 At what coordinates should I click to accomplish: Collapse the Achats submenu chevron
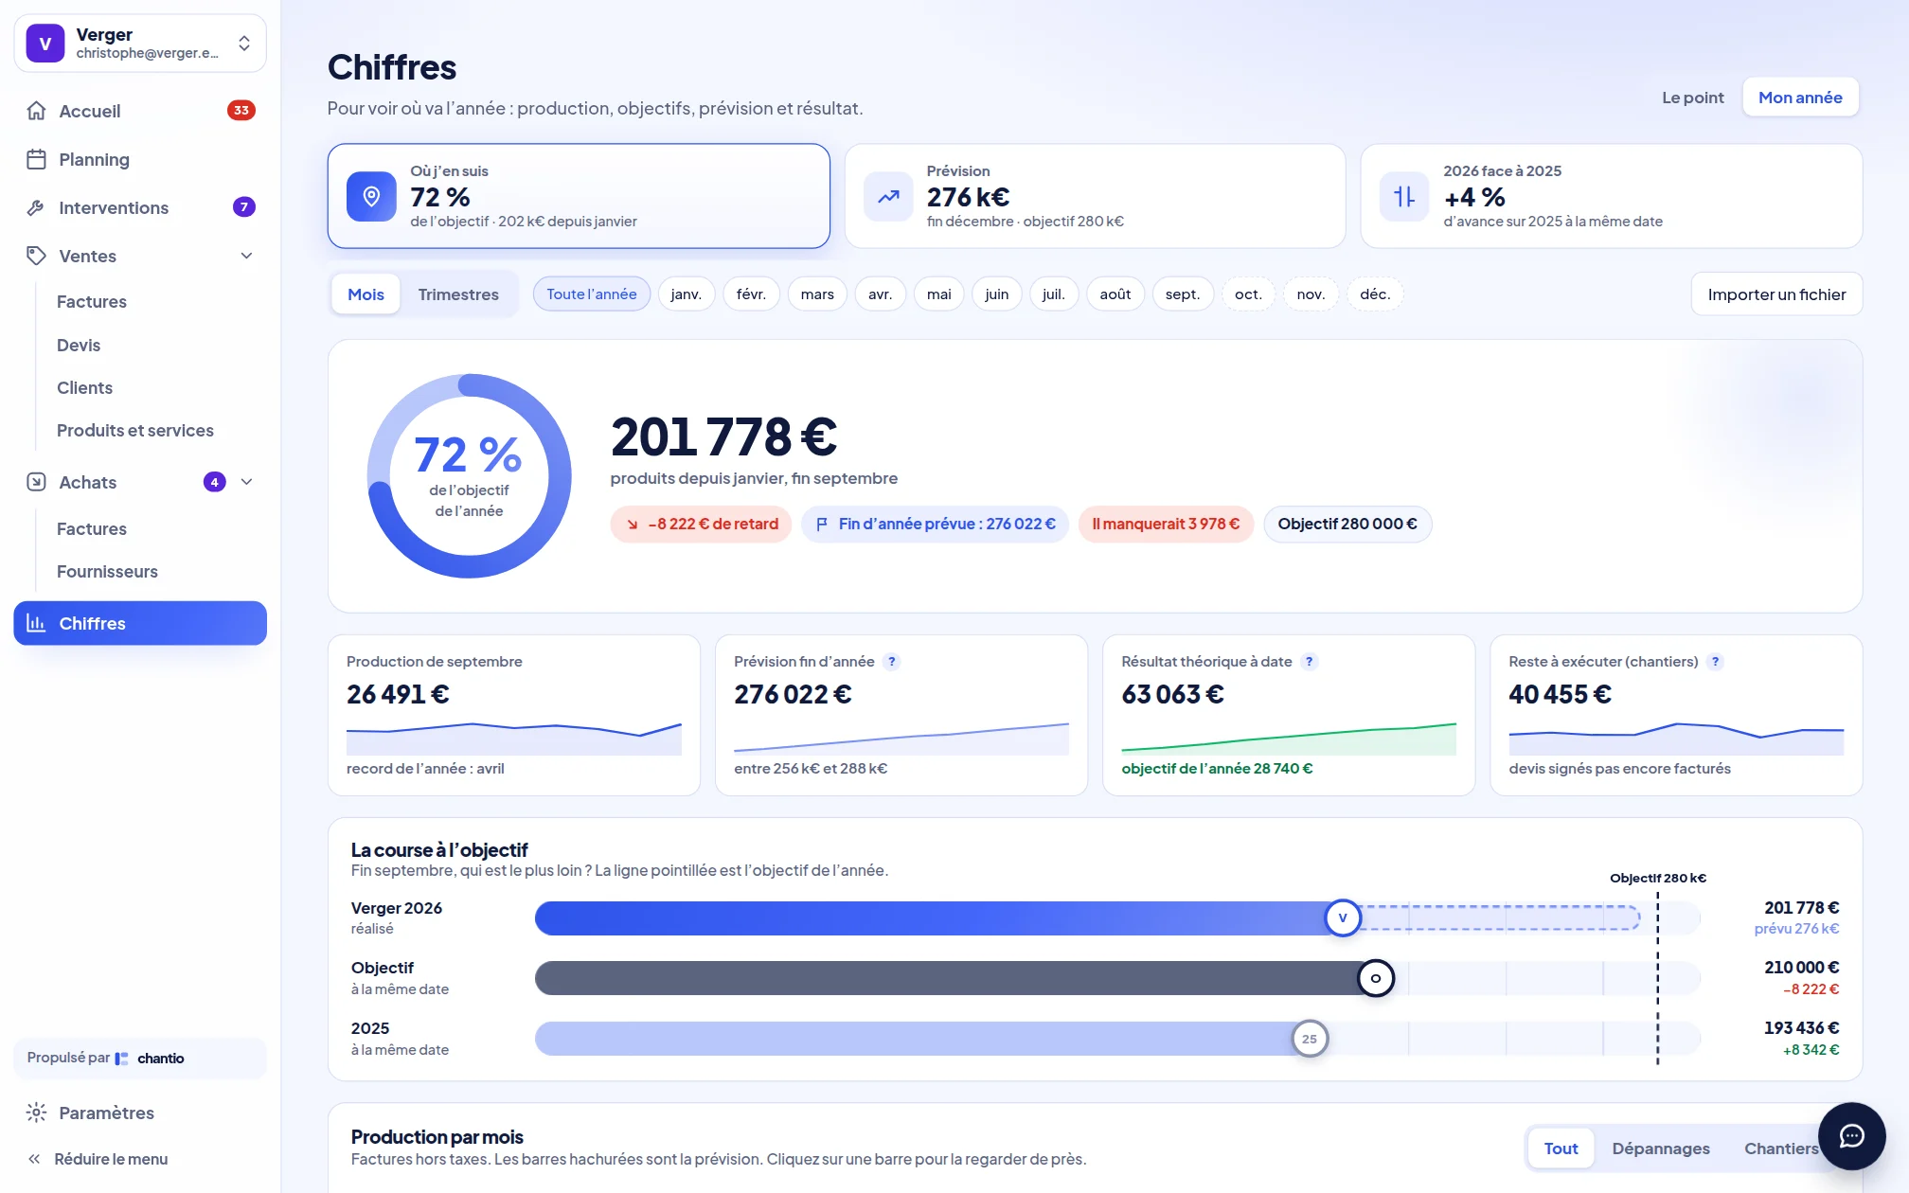[x=247, y=482]
